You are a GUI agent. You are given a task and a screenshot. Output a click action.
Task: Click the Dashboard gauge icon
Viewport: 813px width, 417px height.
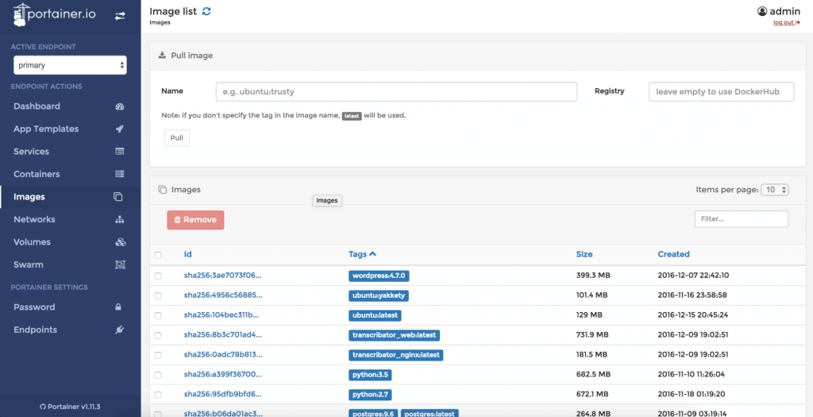pos(120,106)
